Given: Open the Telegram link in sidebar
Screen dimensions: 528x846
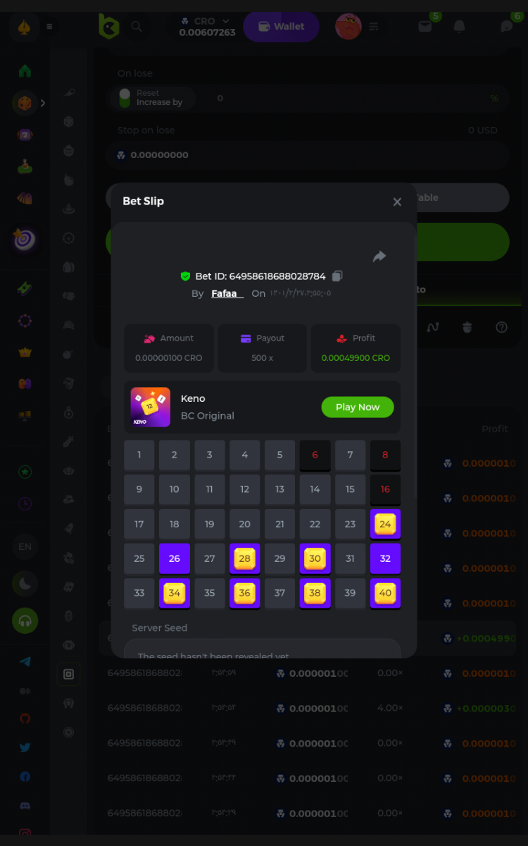Looking at the screenshot, I should (x=25, y=662).
